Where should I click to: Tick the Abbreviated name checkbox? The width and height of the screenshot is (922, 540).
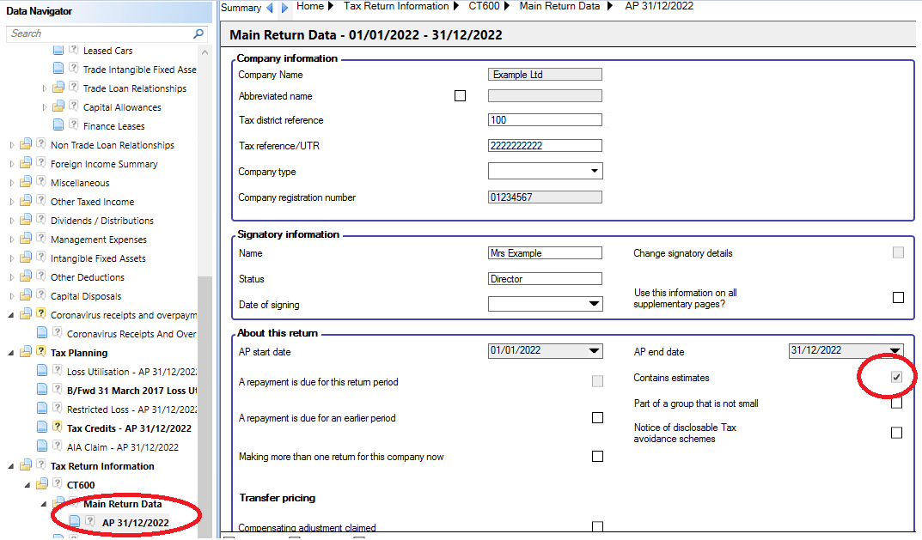coord(460,96)
